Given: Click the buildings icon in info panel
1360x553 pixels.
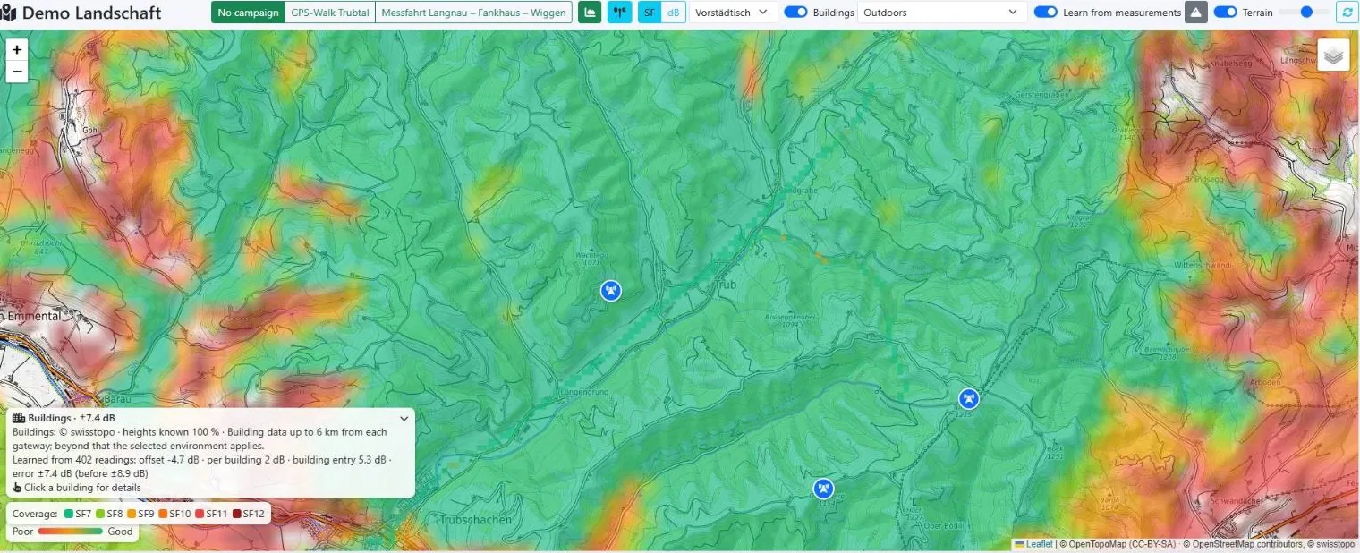Looking at the screenshot, I should [x=18, y=418].
